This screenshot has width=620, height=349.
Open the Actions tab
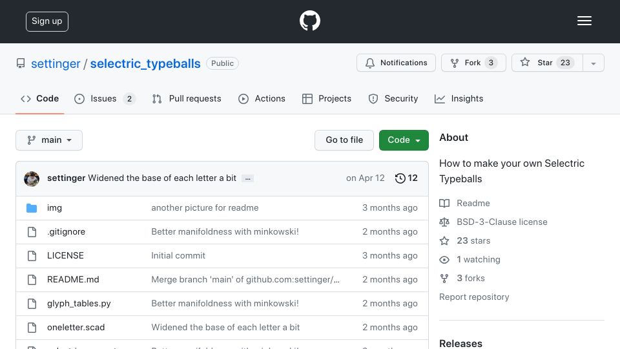coord(262,98)
